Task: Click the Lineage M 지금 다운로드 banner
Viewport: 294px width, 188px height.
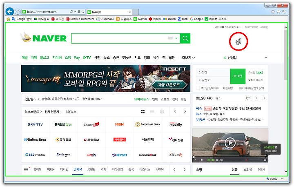Action: pos(106,78)
